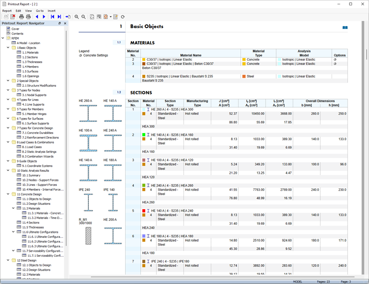Click the MODEL status bar label
This screenshot has height=284, width=369.
(298, 282)
